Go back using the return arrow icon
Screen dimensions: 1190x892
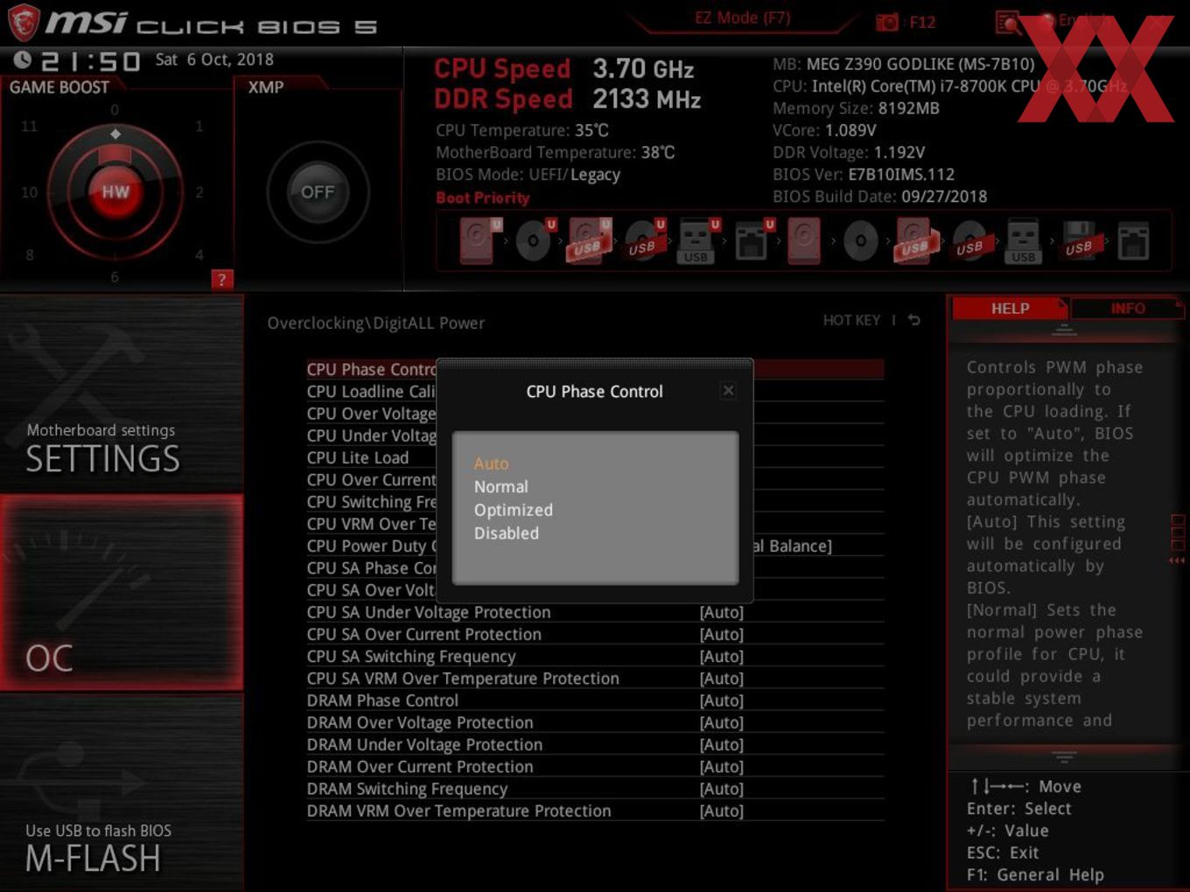coord(914,320)
